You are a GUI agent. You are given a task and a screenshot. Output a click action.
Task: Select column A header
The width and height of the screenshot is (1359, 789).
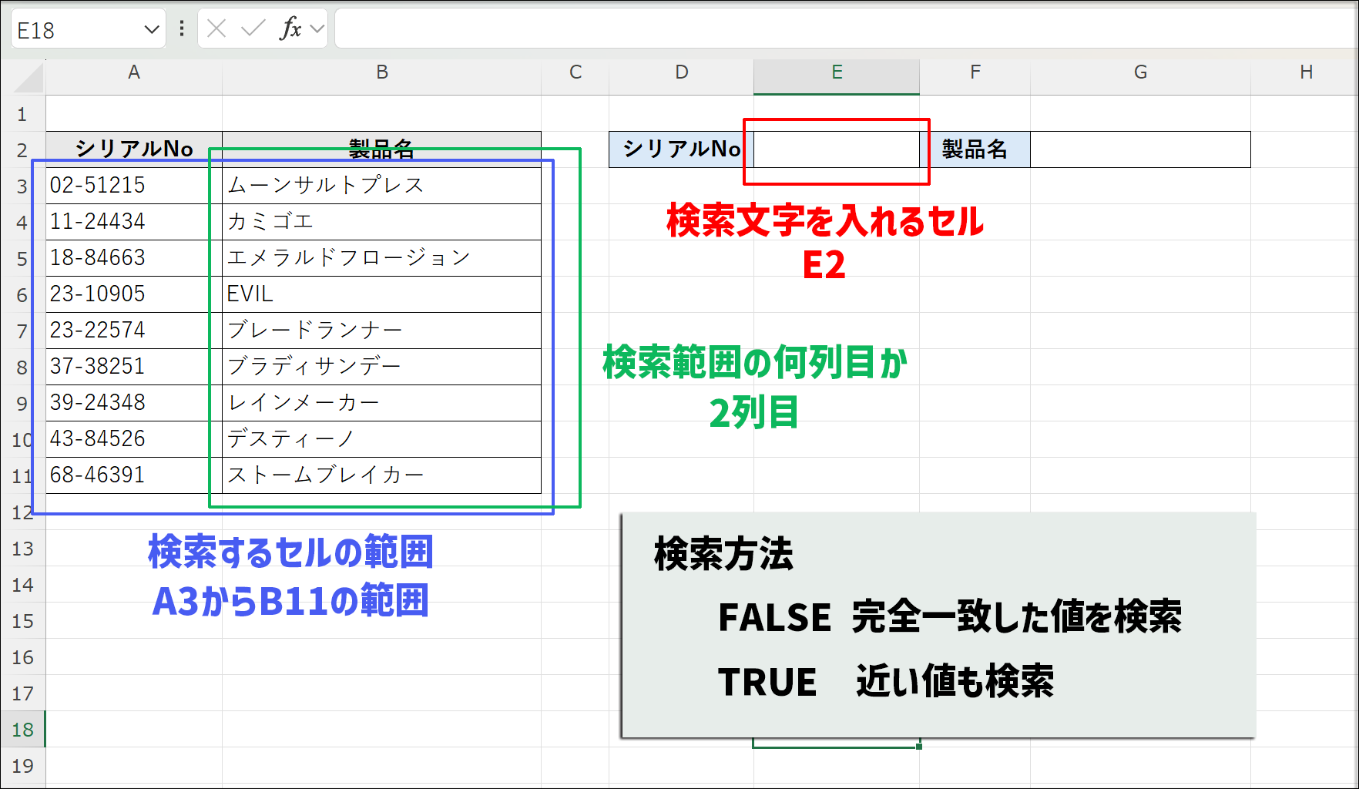coord(133,72)
